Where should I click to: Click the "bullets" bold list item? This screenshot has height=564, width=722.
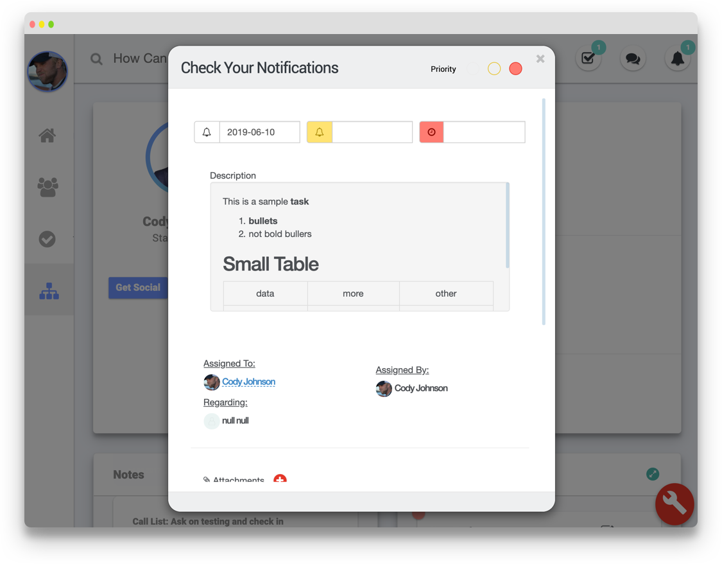(263, 221)
